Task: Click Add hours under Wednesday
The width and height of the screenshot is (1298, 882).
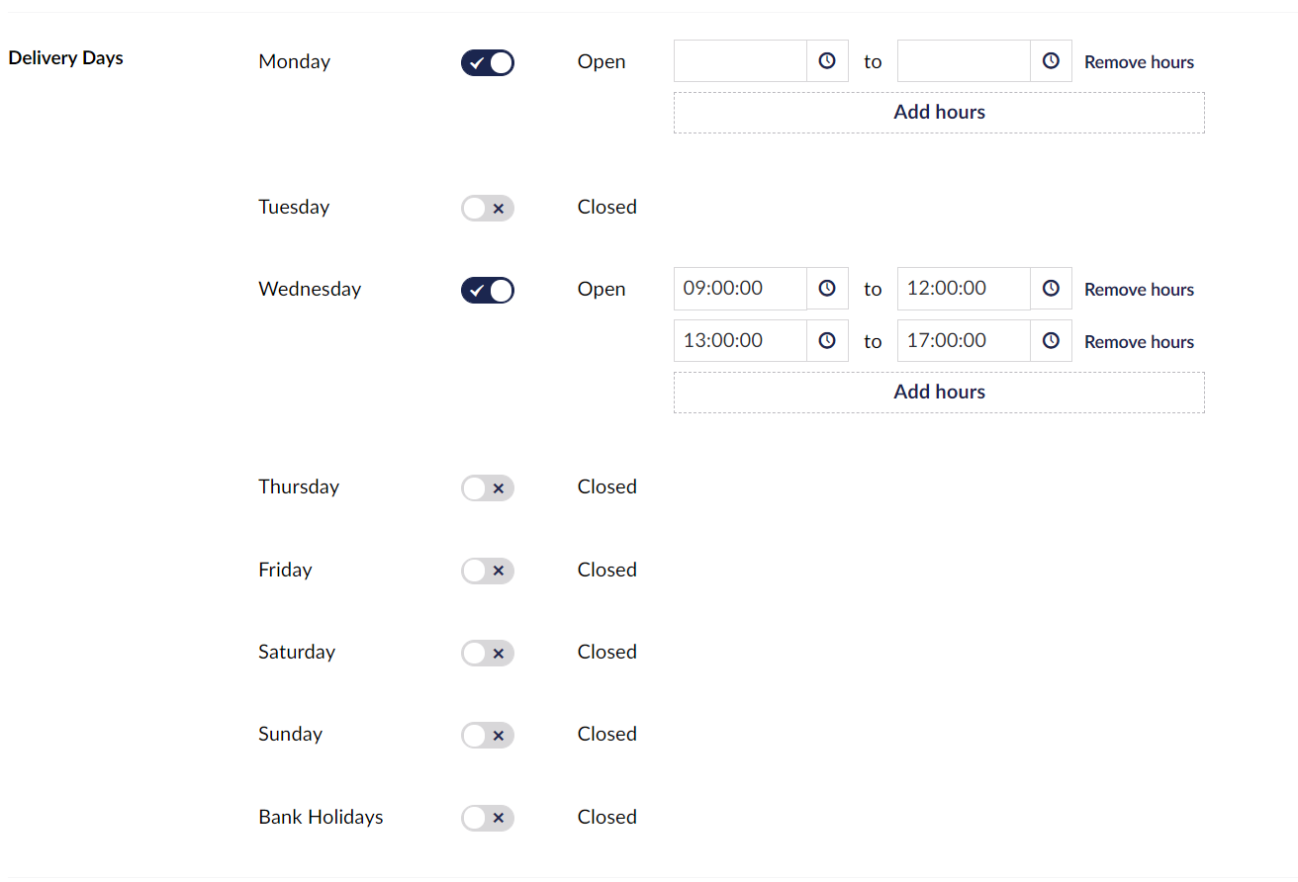Action: pos(939,393)
